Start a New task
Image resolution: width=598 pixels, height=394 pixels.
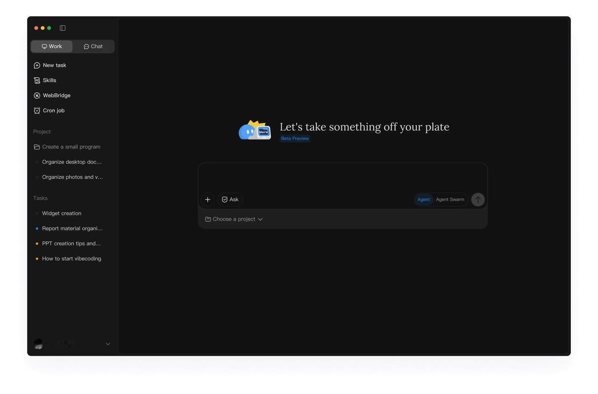pos(50,65)
